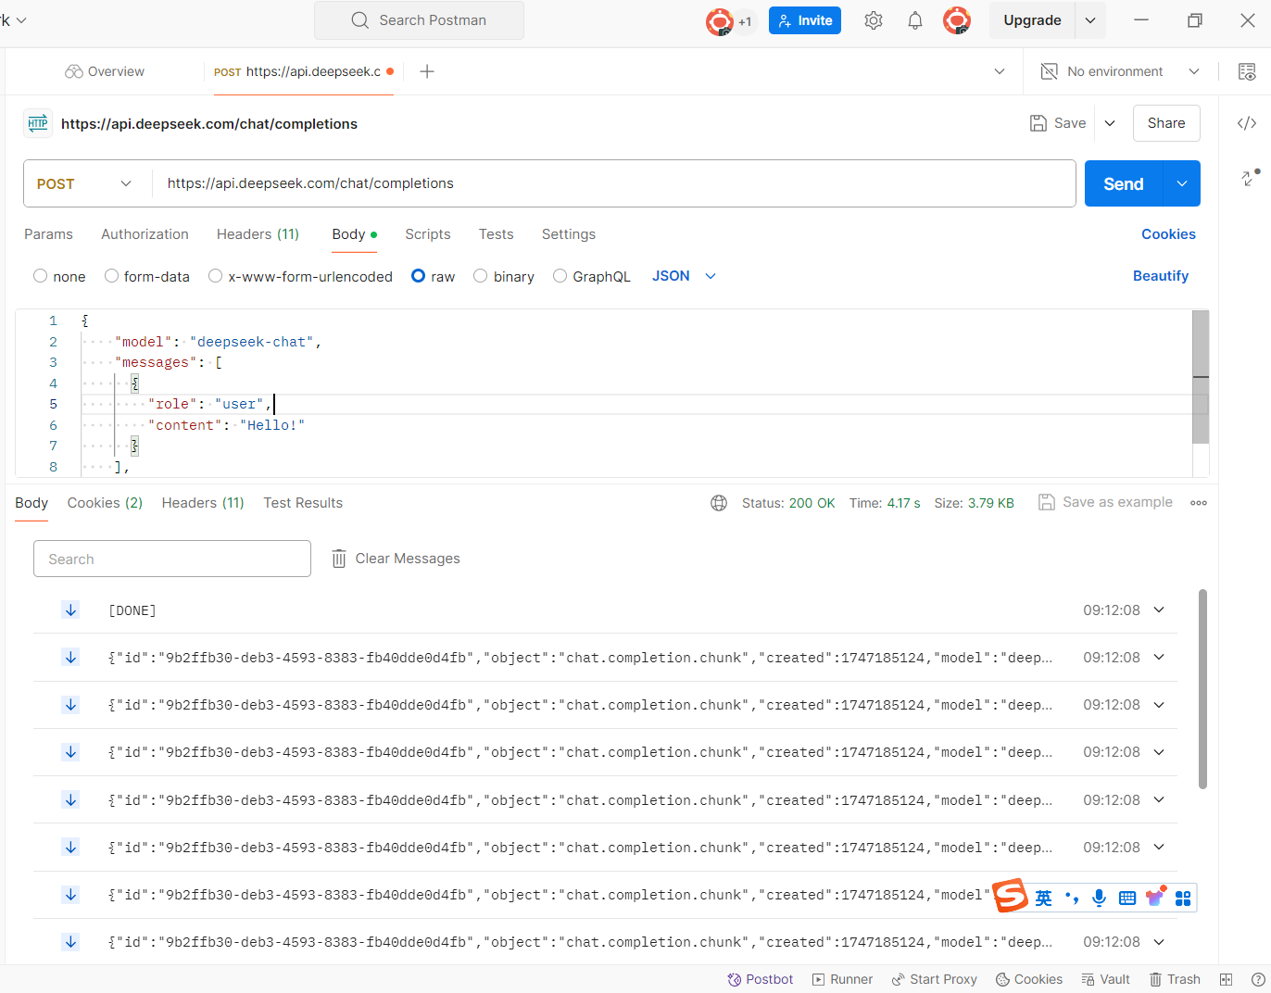
Task: Click the two-pane layout icon
Action: 1226,979
